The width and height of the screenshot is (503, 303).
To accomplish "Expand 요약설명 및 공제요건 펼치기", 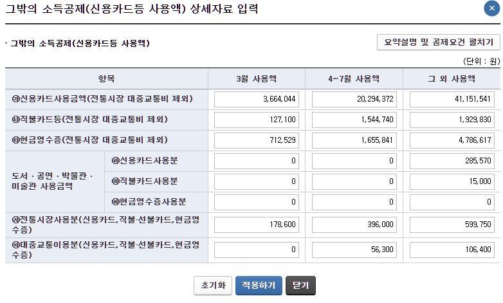I will (x=439, y=42).
